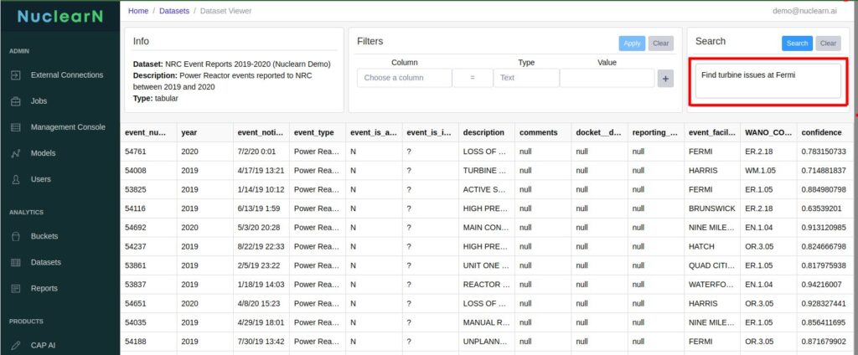Click the Management Console icon
Screen dimensions: 858x355
(x=16, y=127)
